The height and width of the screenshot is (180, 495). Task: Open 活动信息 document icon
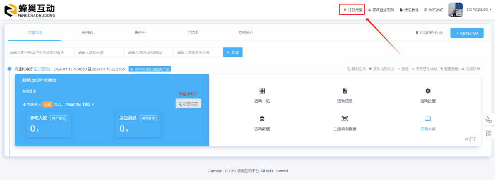point(345,91)
